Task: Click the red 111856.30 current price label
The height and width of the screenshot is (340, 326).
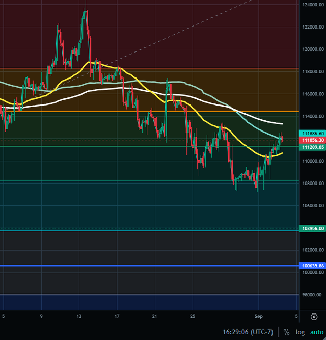Action: [313, 140]
